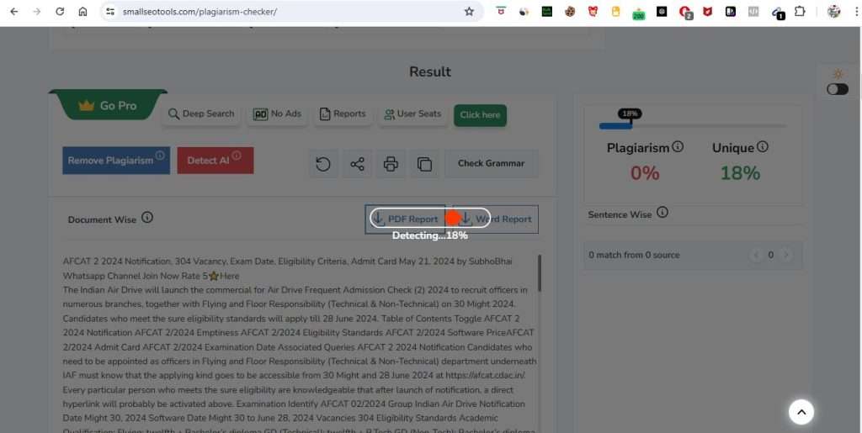Click the green Click here button

click(x=480, y=115)
